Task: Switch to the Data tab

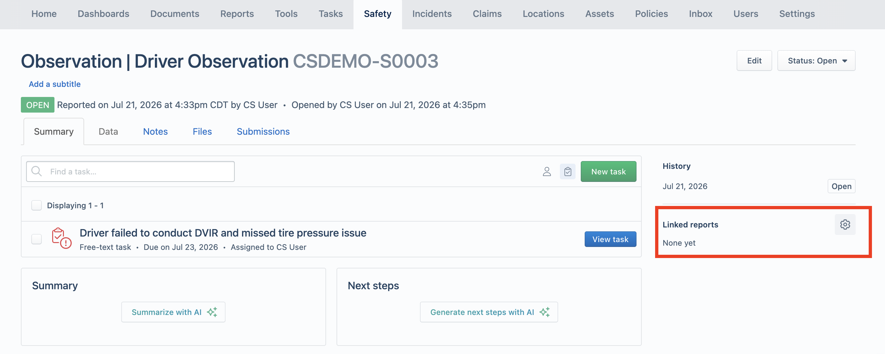Action: [x=108, y=131]
